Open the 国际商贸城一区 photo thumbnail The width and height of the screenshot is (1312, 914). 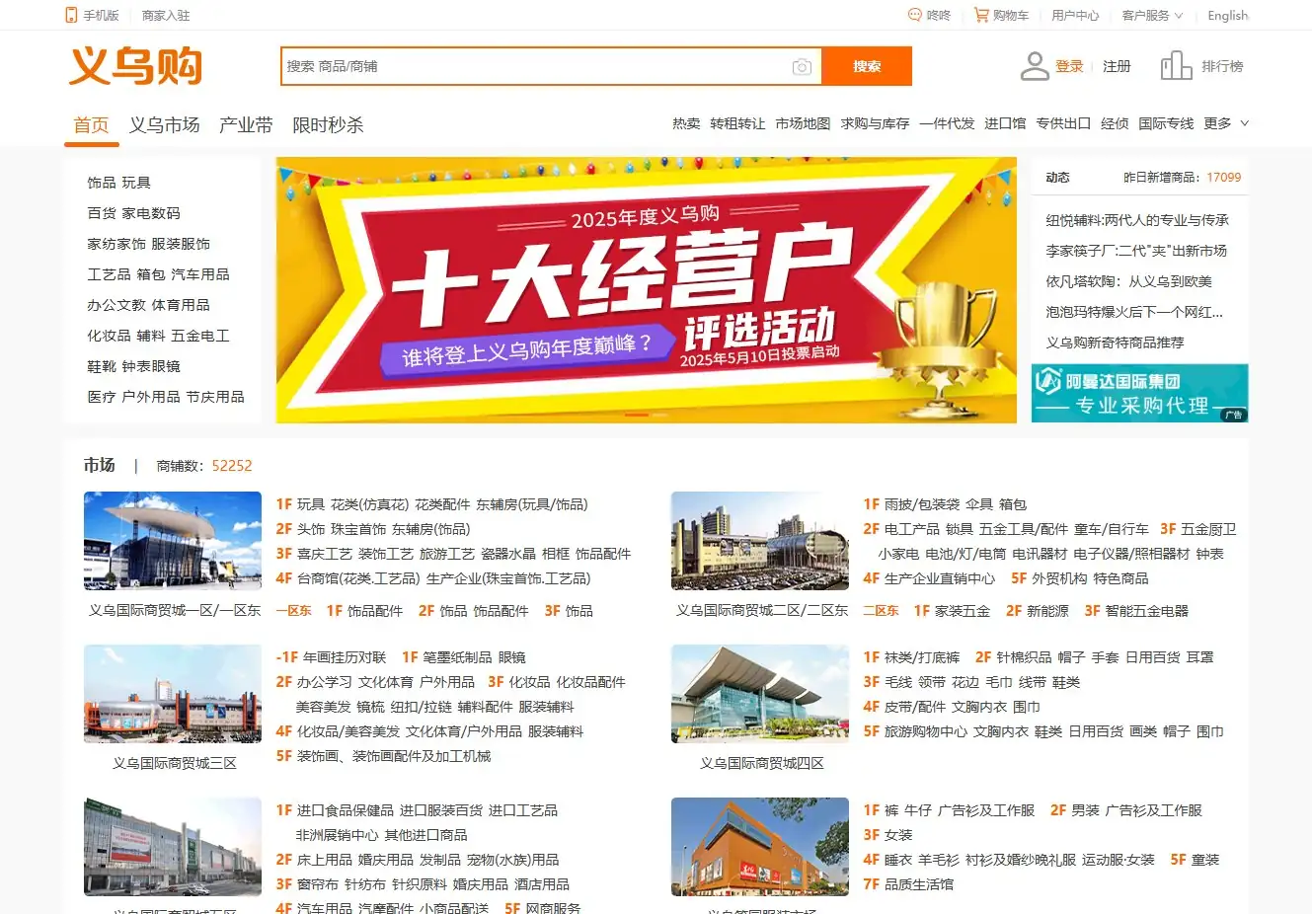[x=173, y=541]
